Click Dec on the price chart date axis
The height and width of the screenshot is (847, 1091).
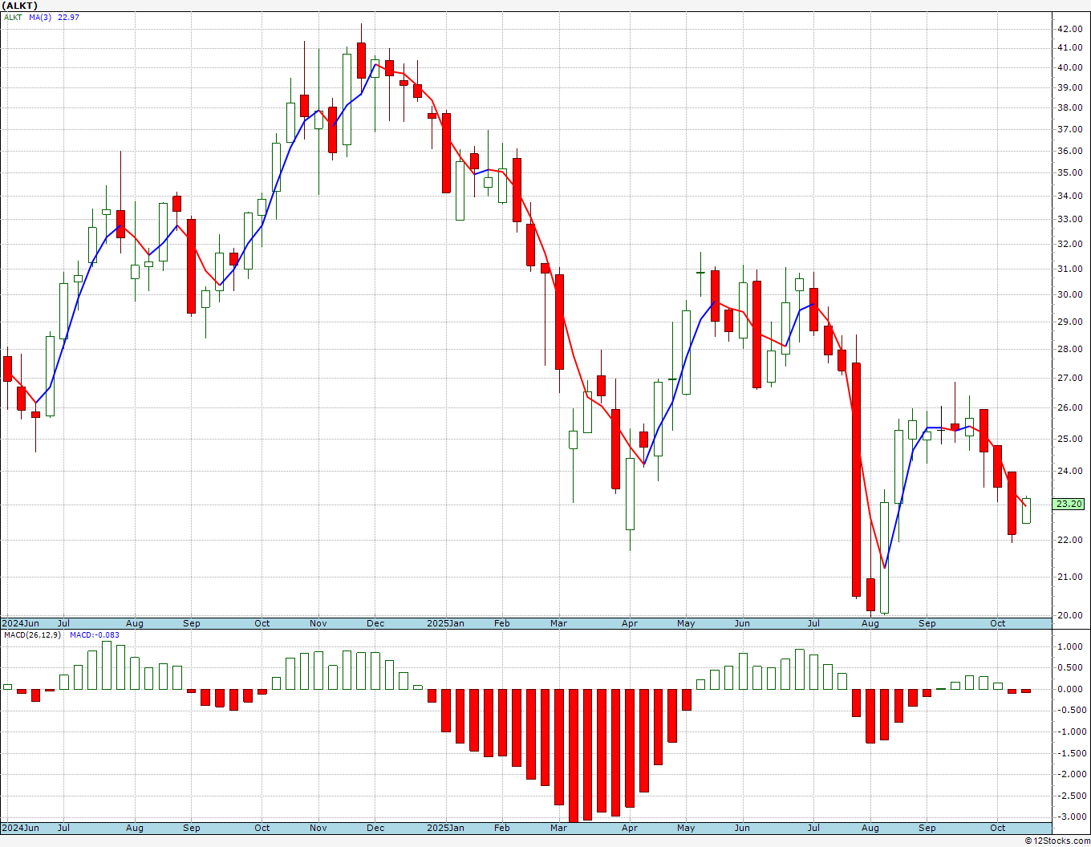point(375,623)
